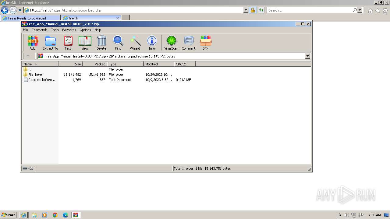Sort by the Type column header
Image resolution: width=390 pixels, height=219 pixels.
click(125, 64)
